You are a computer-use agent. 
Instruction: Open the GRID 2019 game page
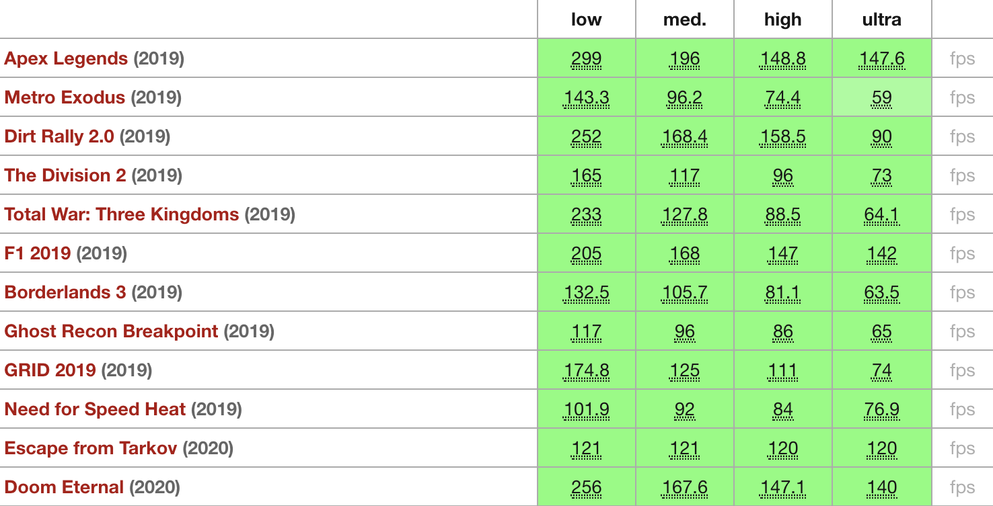point(50,370)
